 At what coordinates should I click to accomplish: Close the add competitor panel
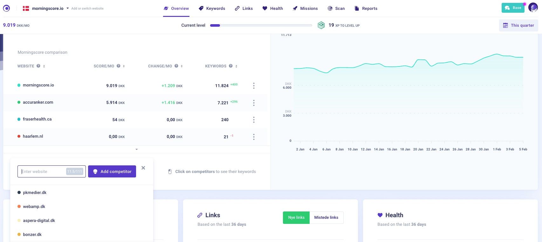143,168
